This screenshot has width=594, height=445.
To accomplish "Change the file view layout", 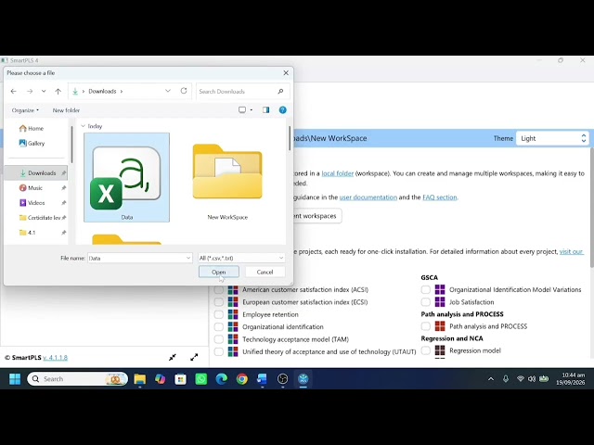I will click(x=242, y=109).
